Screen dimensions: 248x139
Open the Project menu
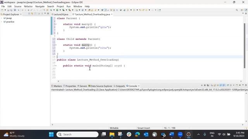click(x=60, y=7)
